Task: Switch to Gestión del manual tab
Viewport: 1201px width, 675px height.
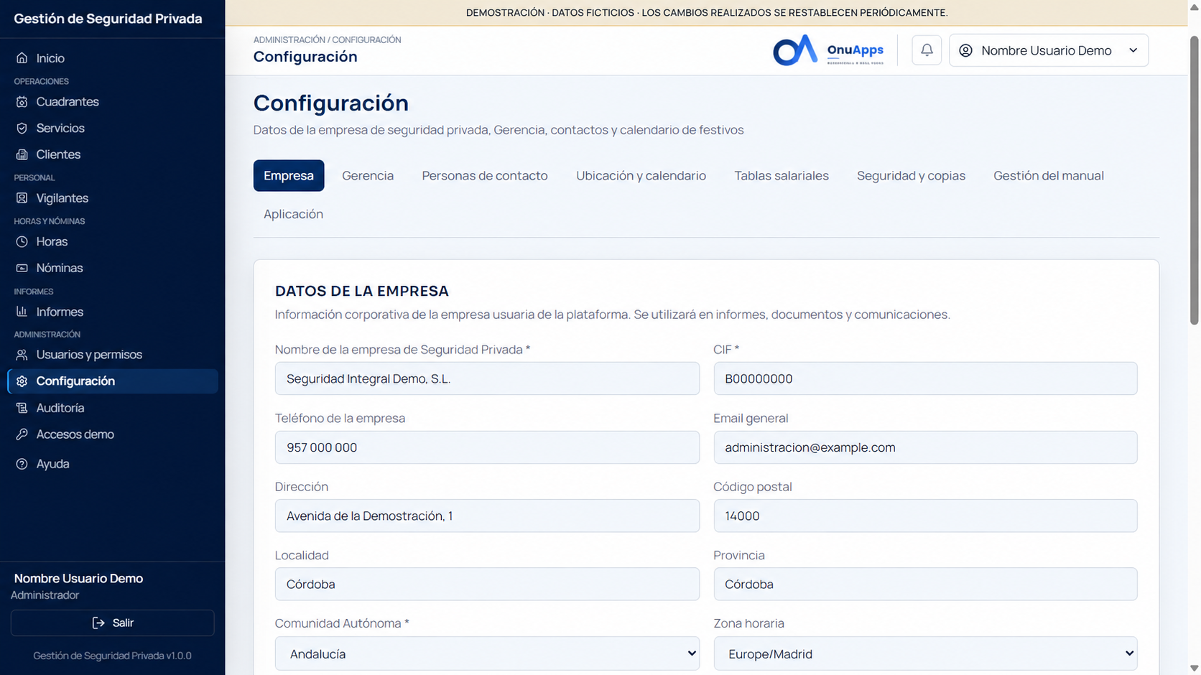Action: click(1049, 176)
